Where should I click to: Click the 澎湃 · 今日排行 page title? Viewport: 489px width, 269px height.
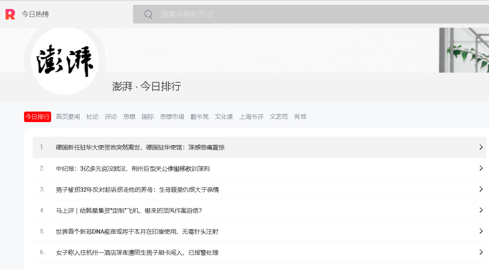[x=147, y=86]
